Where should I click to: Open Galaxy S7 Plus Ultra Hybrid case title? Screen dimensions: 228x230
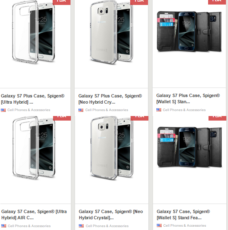[x=33, y=99]
